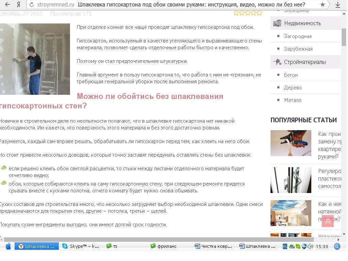Click the horizontal scrollbar thumb
This screenshot has height=261, width=348.
click(x=159, y=240)
